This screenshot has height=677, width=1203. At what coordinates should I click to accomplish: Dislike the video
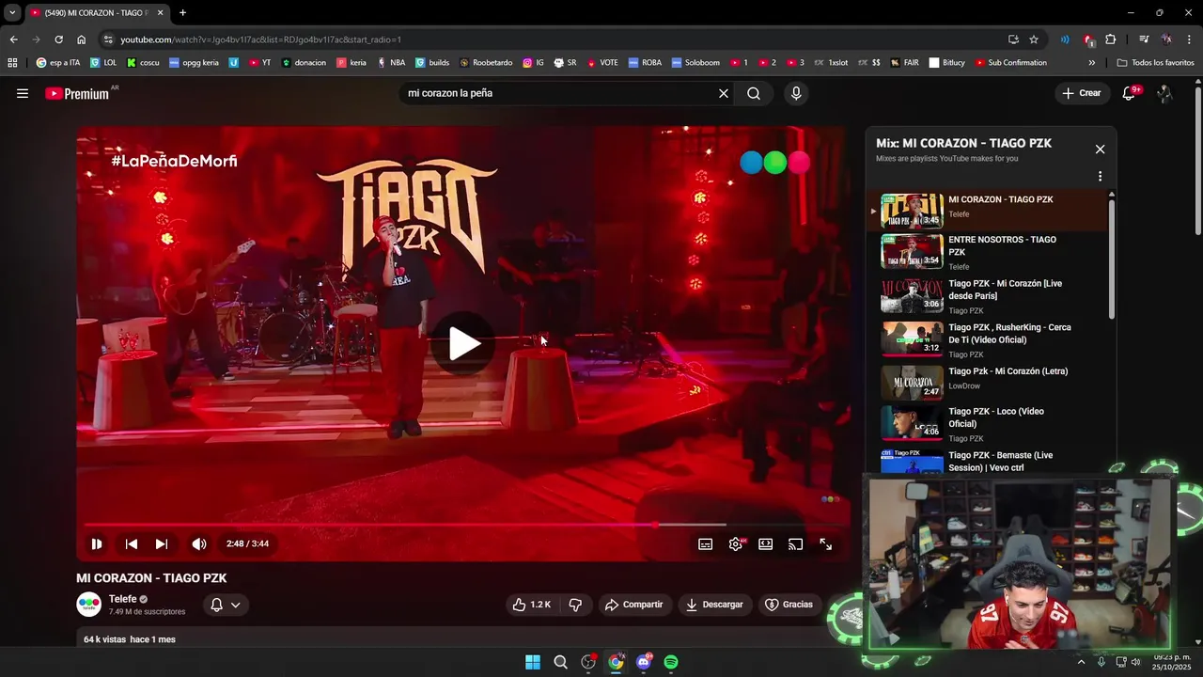point(575,605)
